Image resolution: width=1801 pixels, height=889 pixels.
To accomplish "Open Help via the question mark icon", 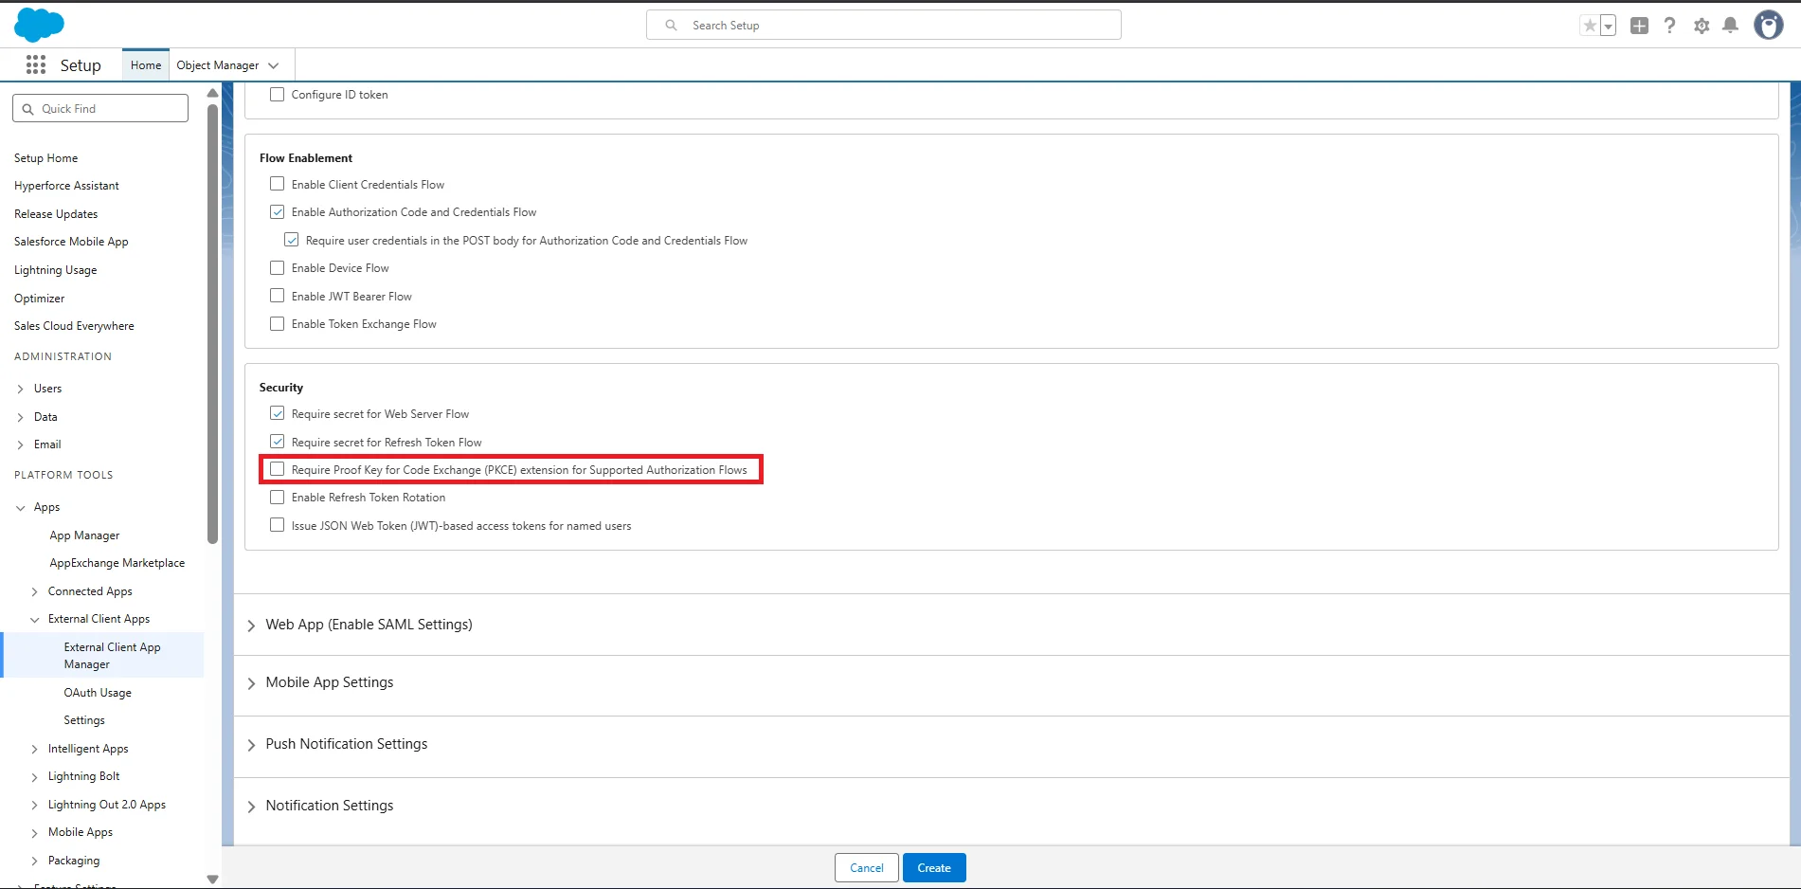I will click(x=1669, y=26).
